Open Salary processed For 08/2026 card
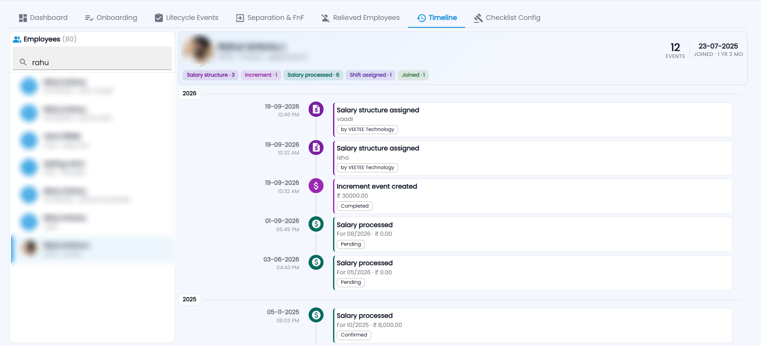 [533, 234]
